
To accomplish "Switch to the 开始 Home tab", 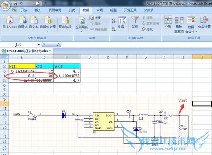I will [24, 10].
